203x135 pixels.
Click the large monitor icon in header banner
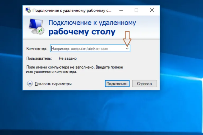click(36, 27)
